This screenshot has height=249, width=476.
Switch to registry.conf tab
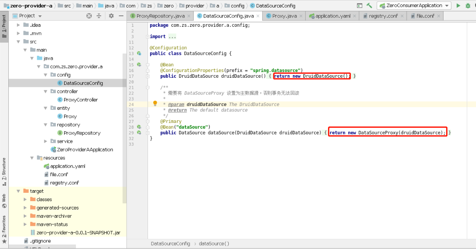(x=383, y=16)
